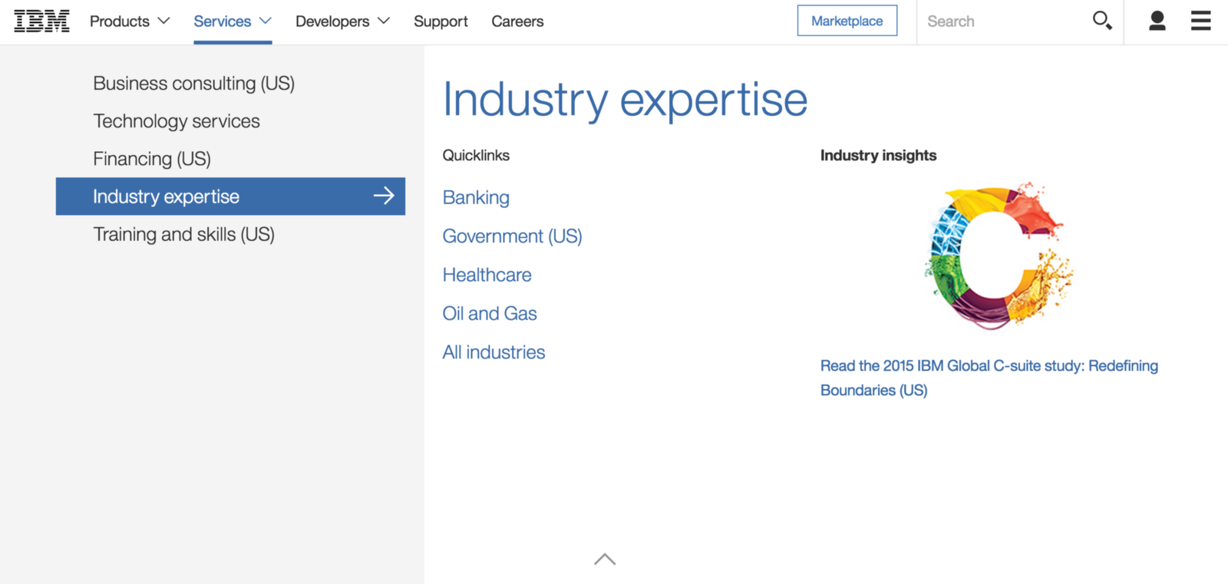Select Business consulting (US) in sidebar
This screenshot has height=584, width=1228.
pyautogui.click(x=193, y=84)
